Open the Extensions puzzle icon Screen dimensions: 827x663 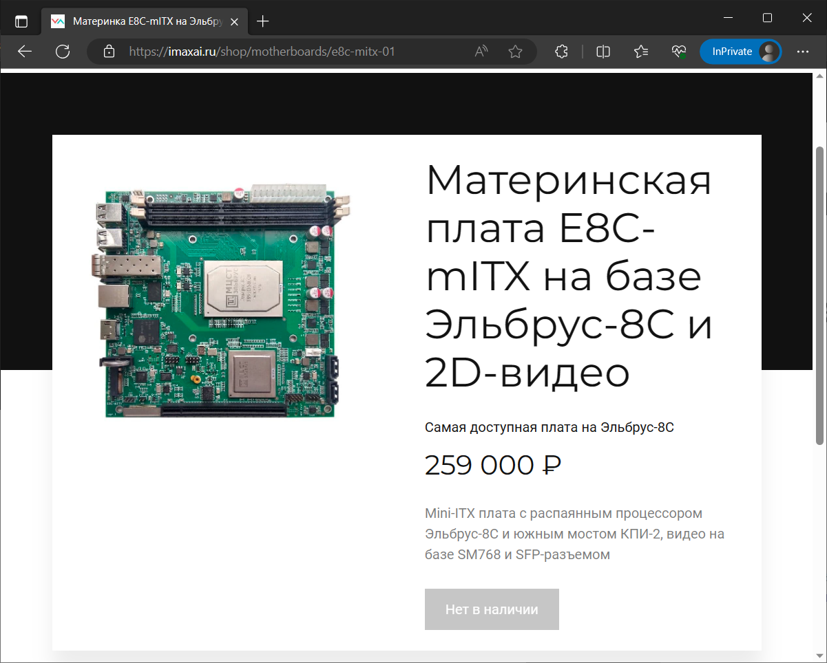[561, 52]
